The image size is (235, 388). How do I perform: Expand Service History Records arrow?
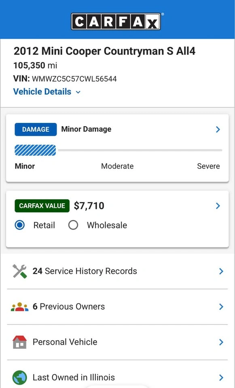pos(221,272)
